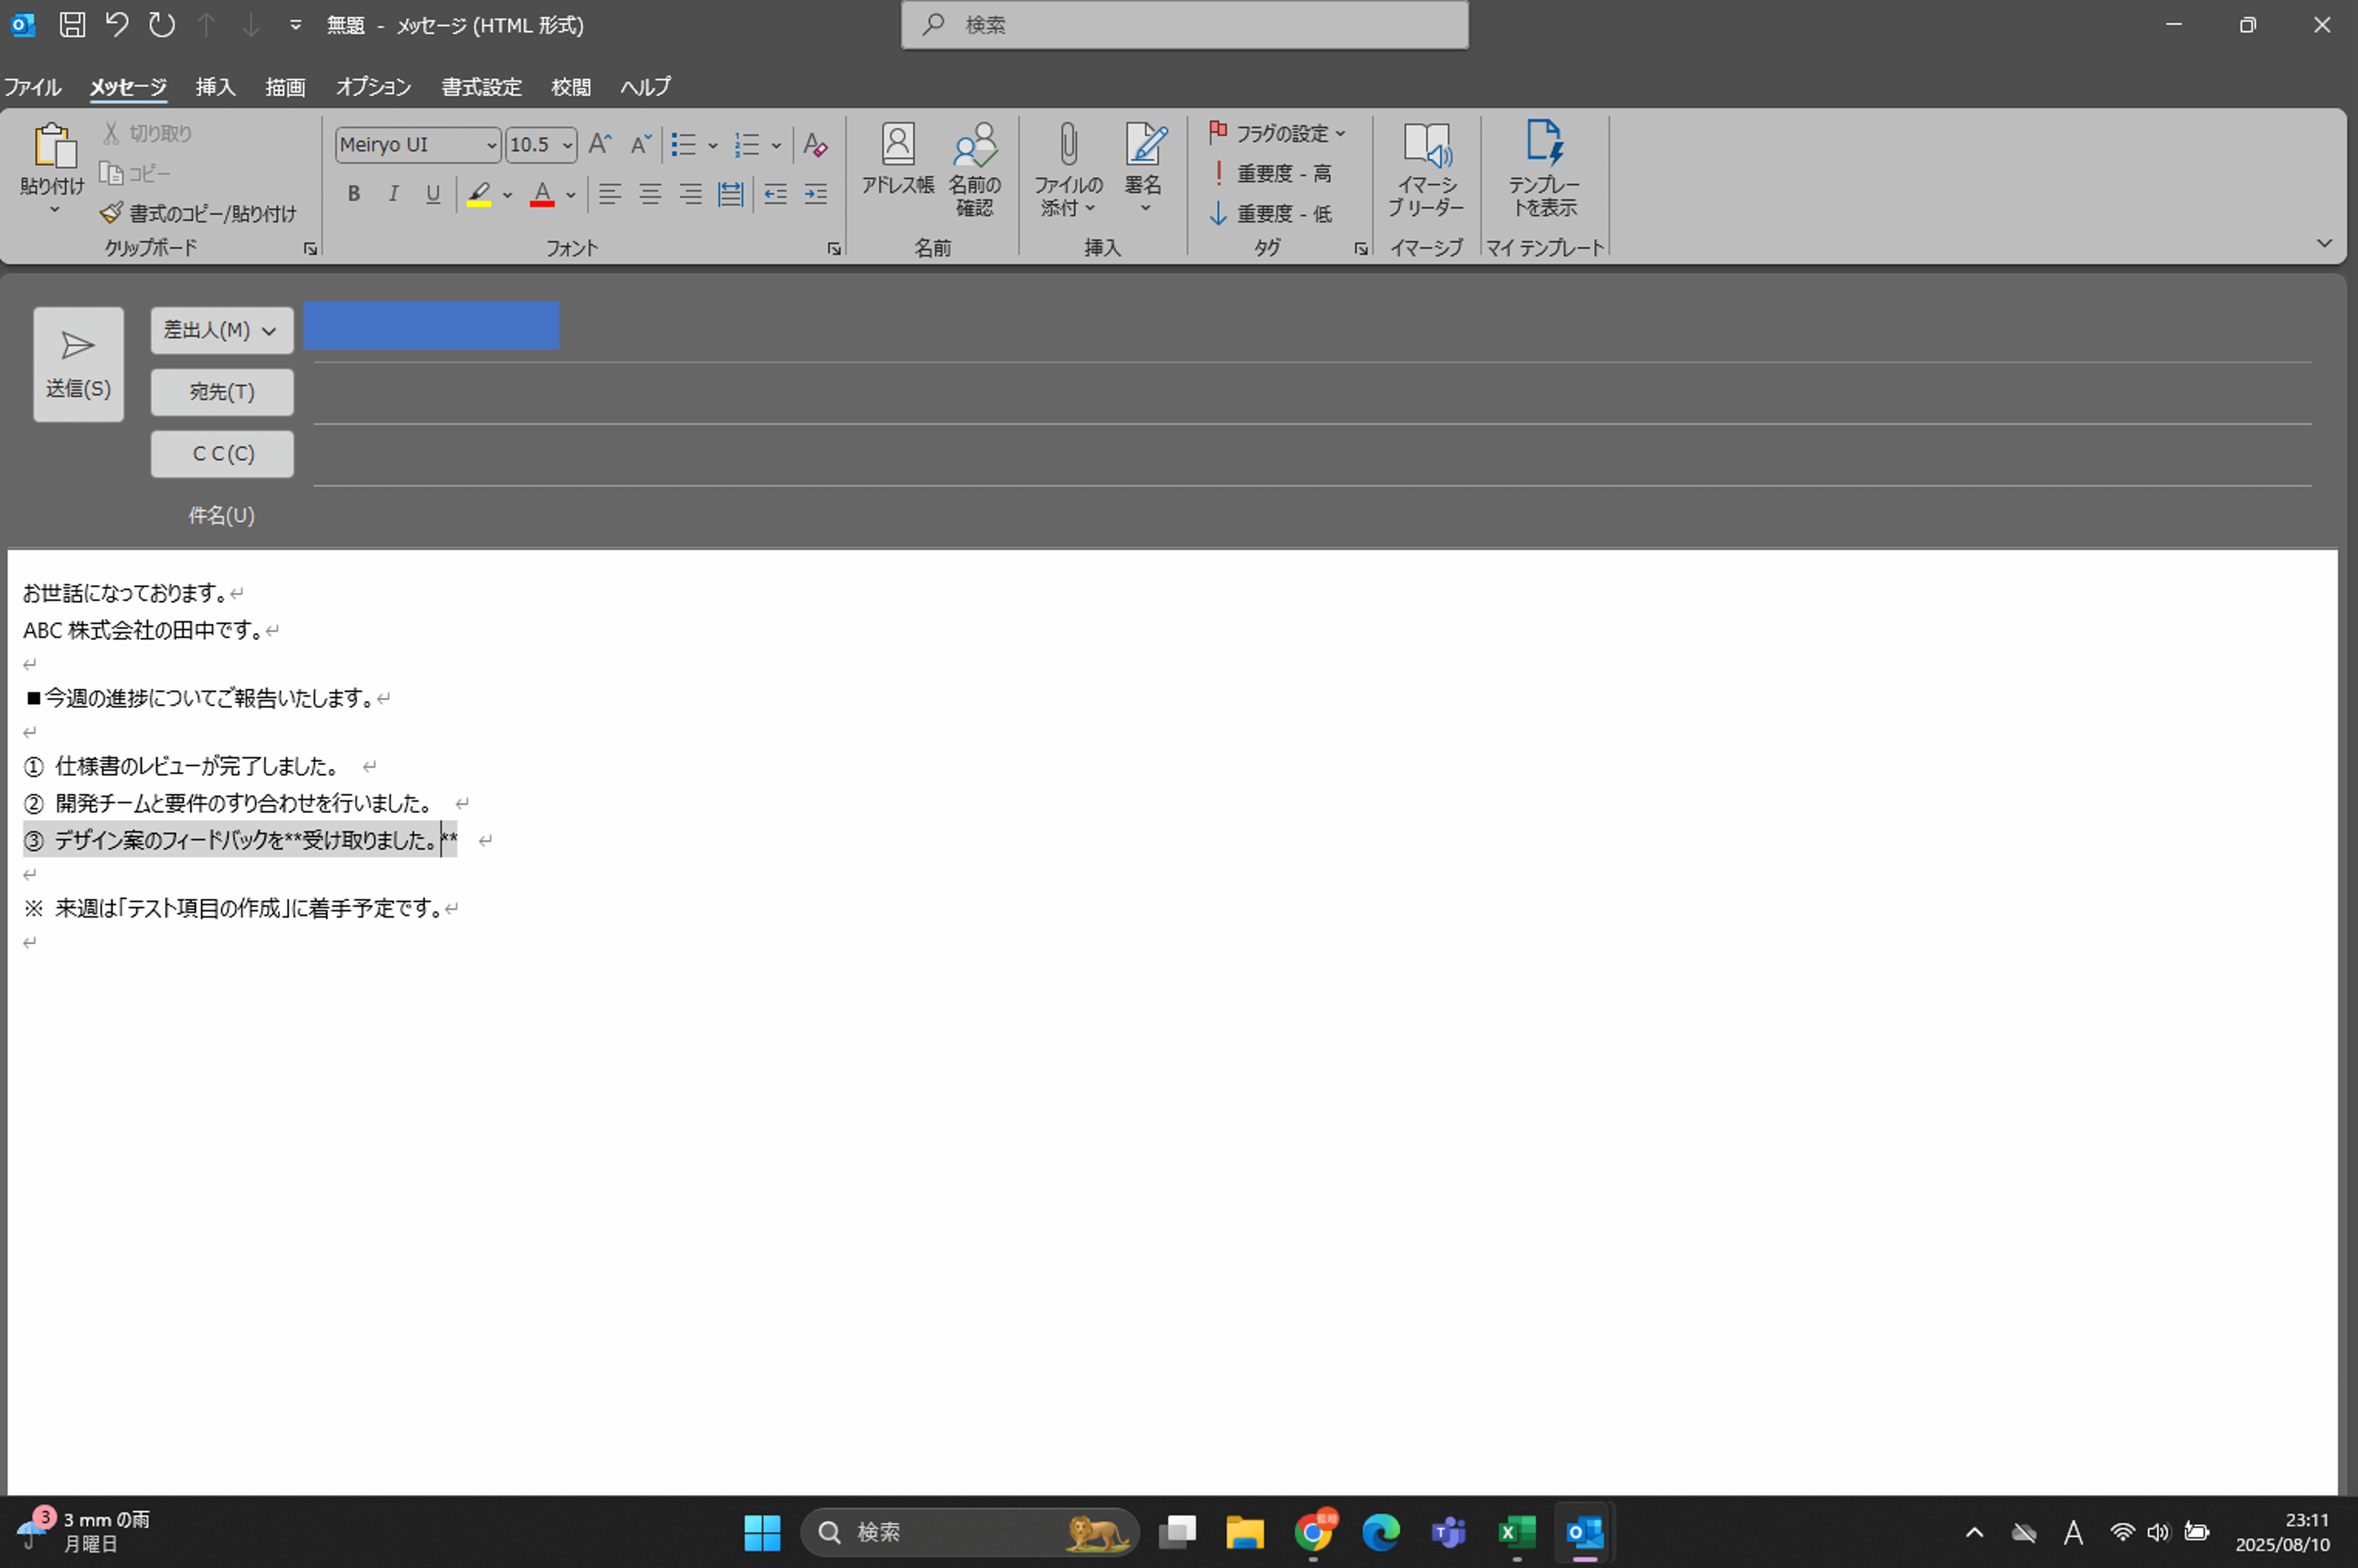The width and height of the screenshot is (2358, 1568).
Task: Collapse the ribbon with chevron
Action: tap(2324, 243)
